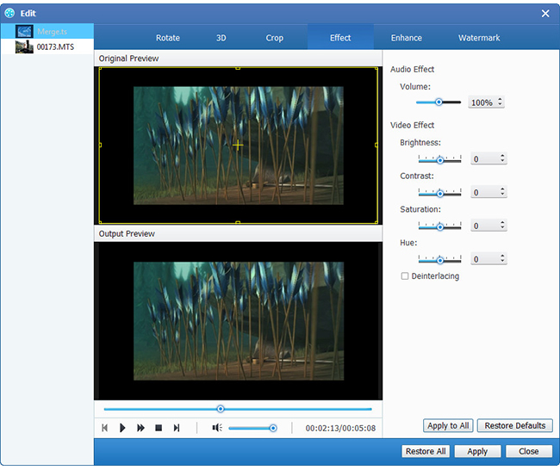Mute audio using the speaker icon
This screenshot has height=470, width=560.
[217, 428]
